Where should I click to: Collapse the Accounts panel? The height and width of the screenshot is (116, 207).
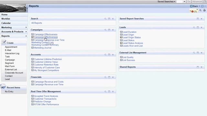pyautogui.click(x=109, y=54)
